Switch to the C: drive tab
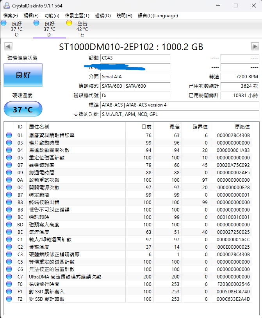The width and height of the screenshot is (262, 318). [x=17, y=29]
